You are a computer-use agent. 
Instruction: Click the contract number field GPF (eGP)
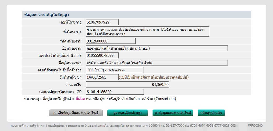coord(115,70)
